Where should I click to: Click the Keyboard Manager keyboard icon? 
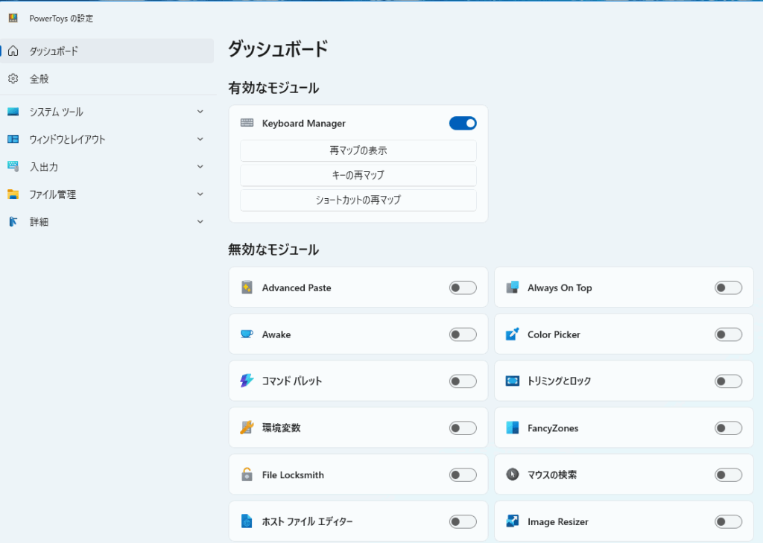click(x=247, y=123)
